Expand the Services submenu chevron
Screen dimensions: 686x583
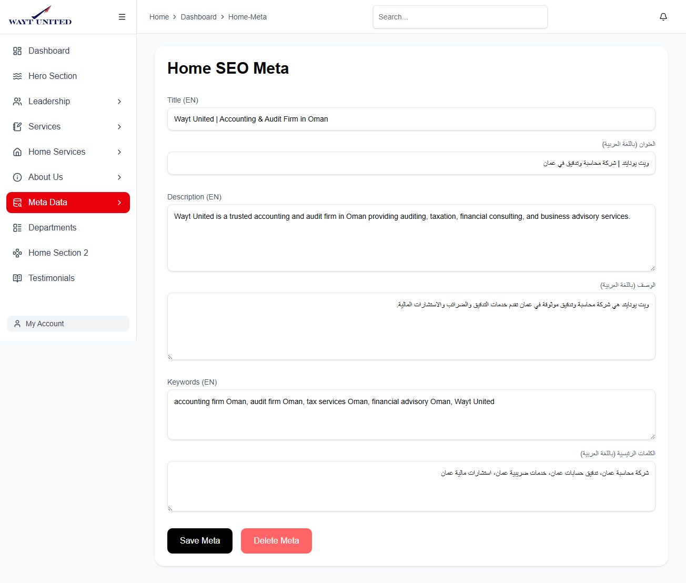[119, 127]
